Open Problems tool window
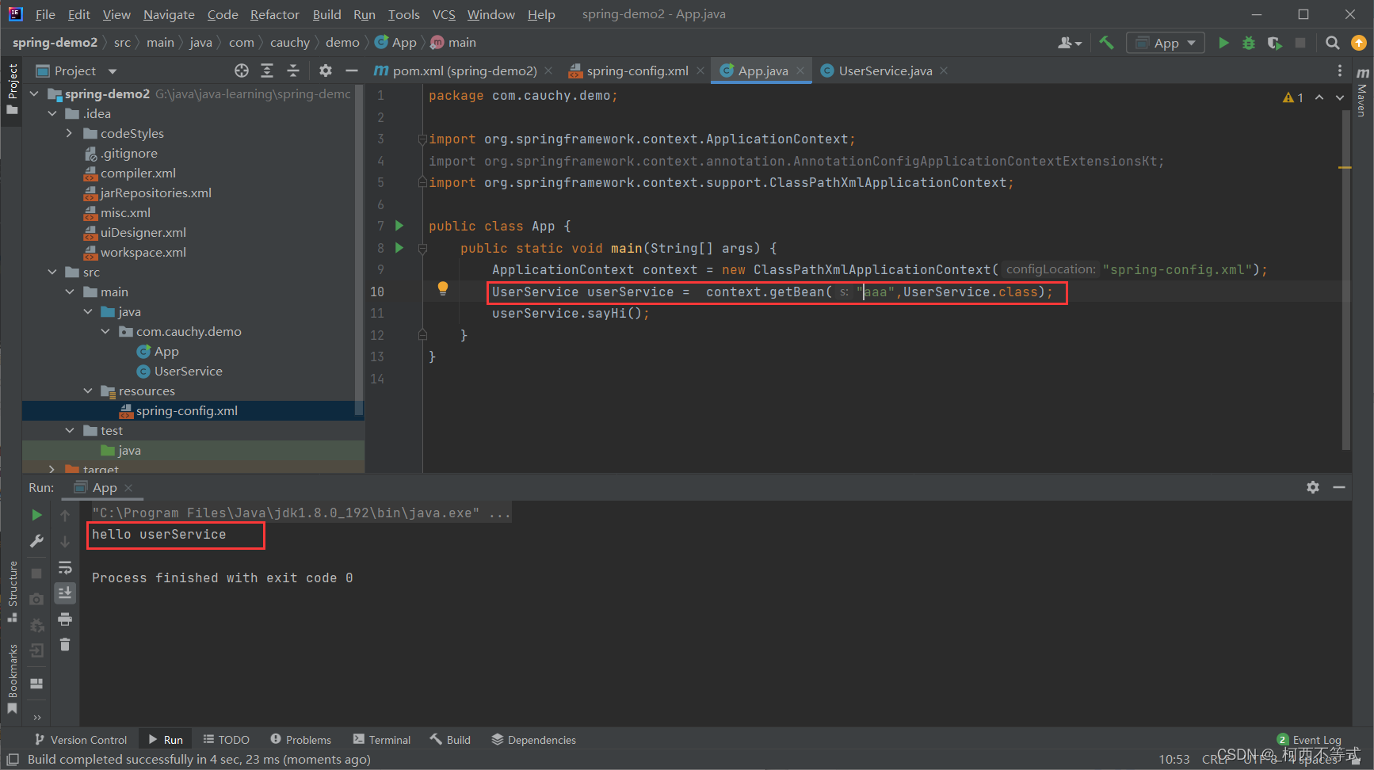Screen dimensions: 1374x770 click(301, 740)
